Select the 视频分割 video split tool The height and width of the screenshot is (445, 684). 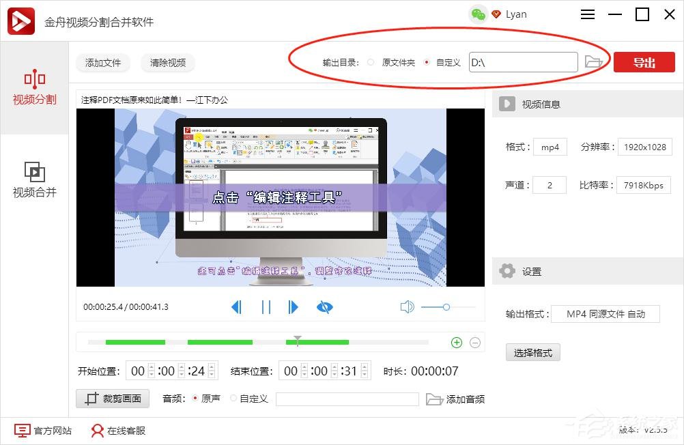pyautogui.click(x=34, y=87)
